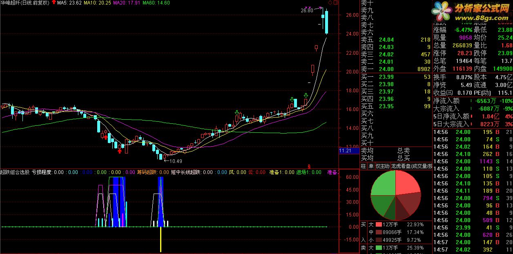Click the tick row with volume 1143
Viewport: 513px width, 254px height.
coord(473,161)
